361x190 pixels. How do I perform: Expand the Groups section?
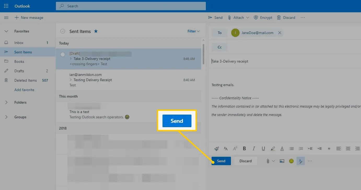(x=6, y=117)
